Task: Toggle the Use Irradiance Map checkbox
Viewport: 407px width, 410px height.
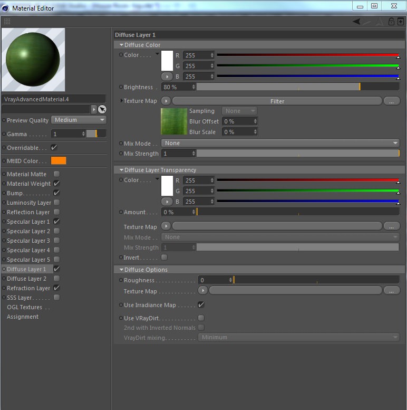Action: (201, 304)
